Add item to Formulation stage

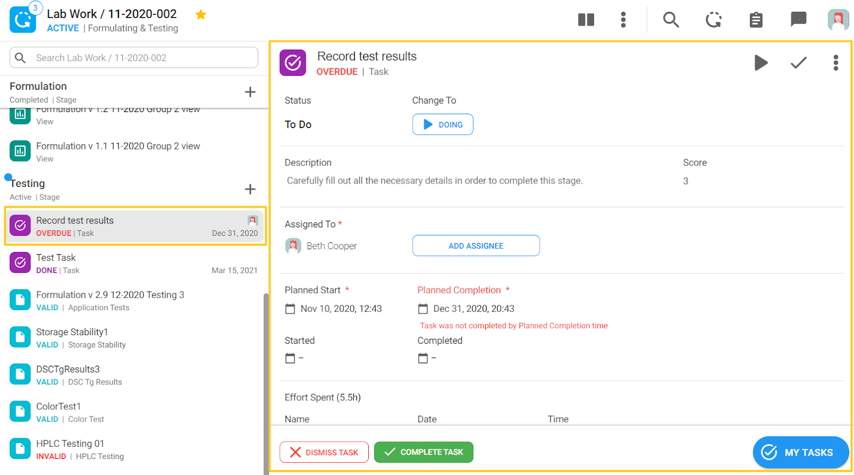pos(250,92)
